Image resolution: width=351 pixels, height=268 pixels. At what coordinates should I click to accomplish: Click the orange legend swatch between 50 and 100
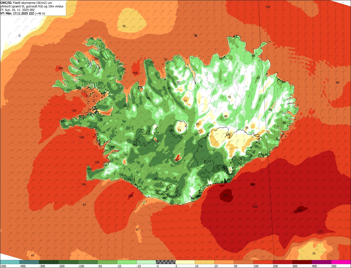[244, 262]
